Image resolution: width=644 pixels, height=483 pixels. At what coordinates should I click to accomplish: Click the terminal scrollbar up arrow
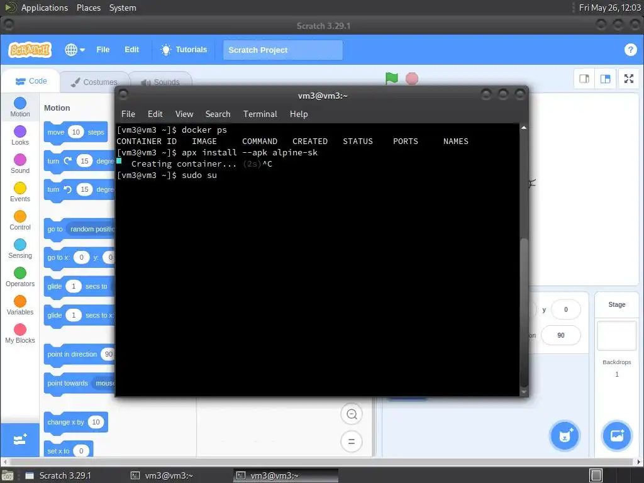pos(524,128)
